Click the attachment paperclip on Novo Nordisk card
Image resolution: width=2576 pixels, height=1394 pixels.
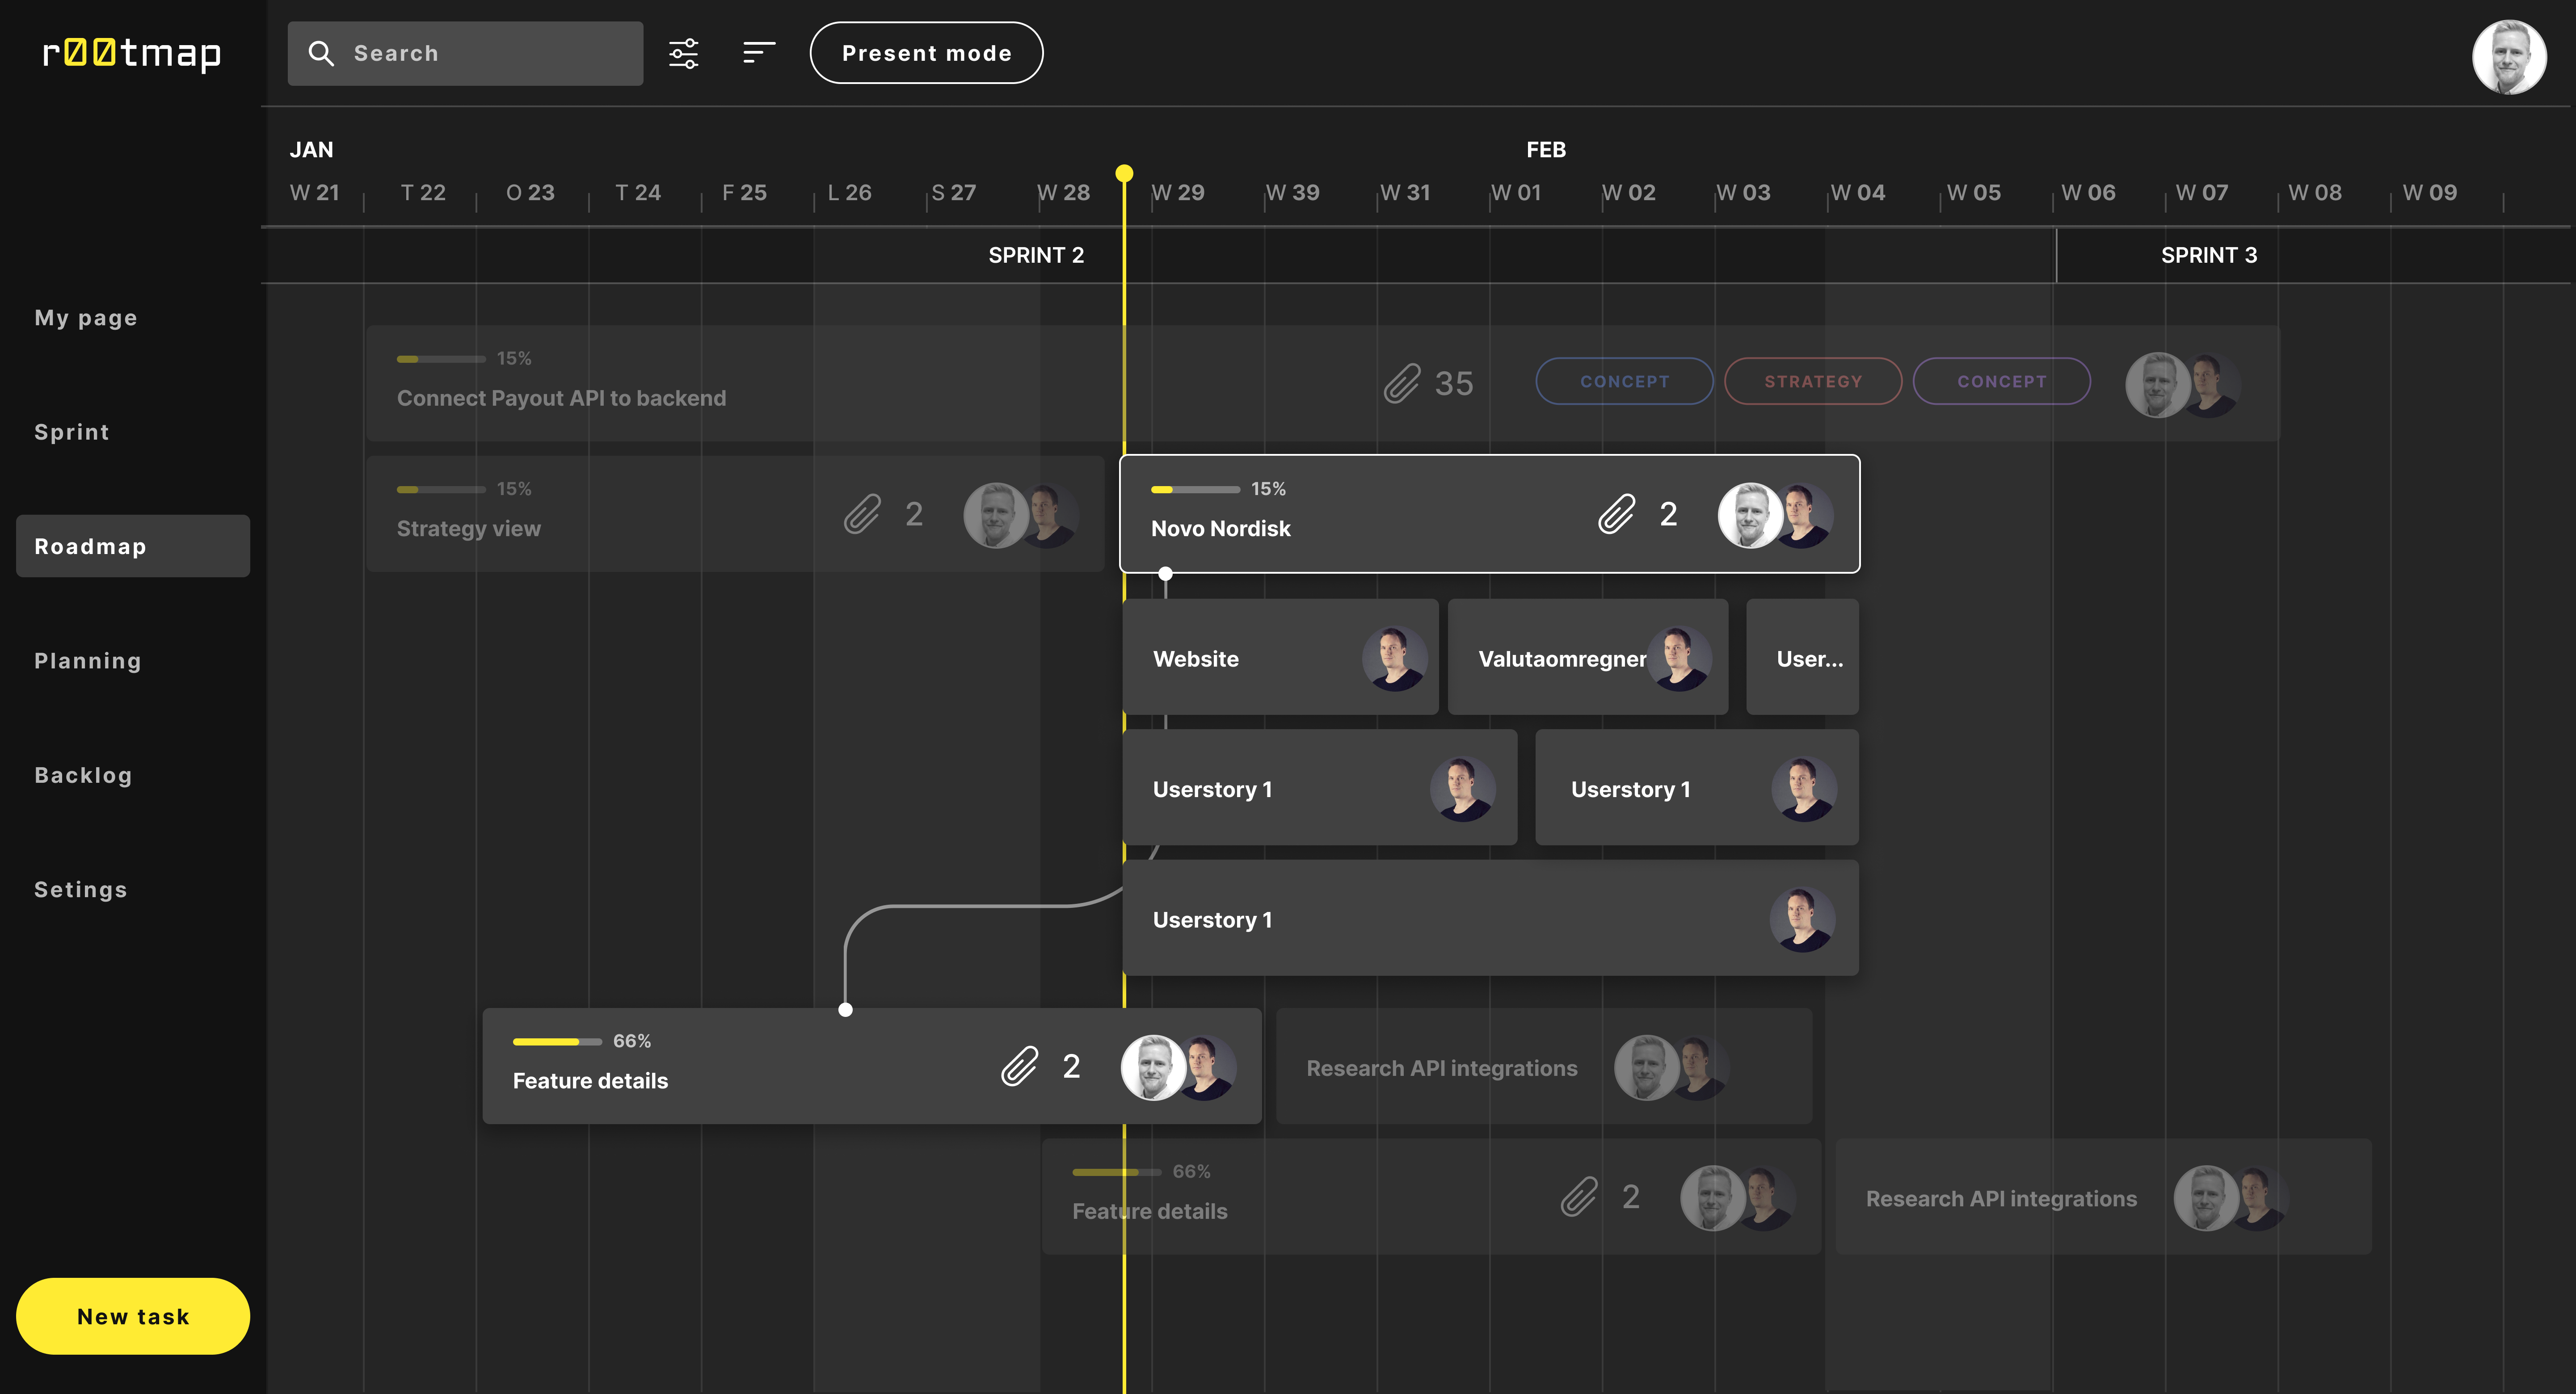[1616, 514]
